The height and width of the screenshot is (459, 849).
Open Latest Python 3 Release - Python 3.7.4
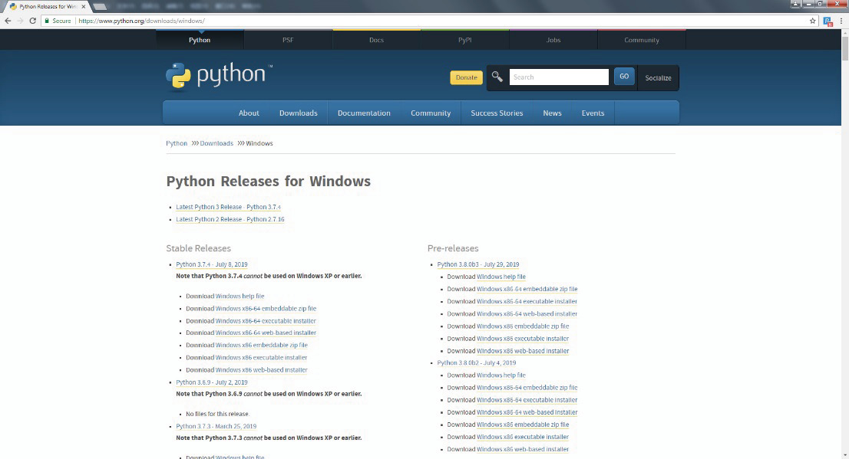(228, 207)
